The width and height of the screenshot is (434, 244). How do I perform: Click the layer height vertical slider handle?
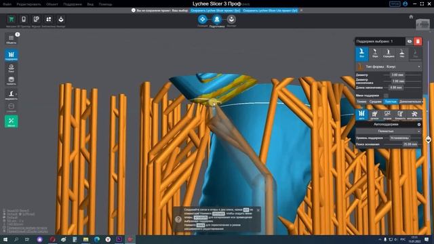point(428,140)
